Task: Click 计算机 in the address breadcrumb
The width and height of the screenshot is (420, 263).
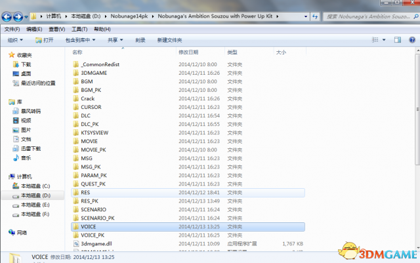Action: pyautogui.click(x=54, y=16)
